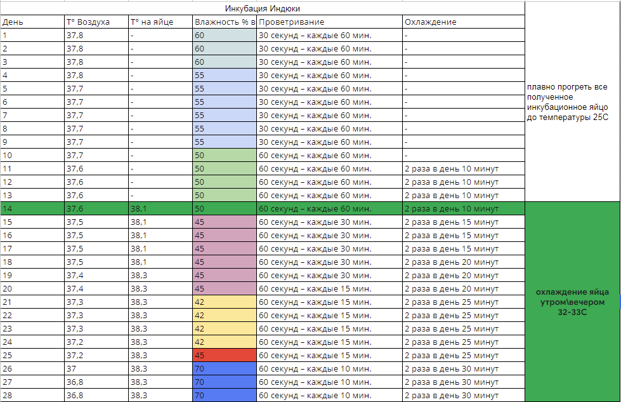The height and width of the screenshot is (402, 621).
Task: Click the 'Влажность %' header cell
Action: 225,22
